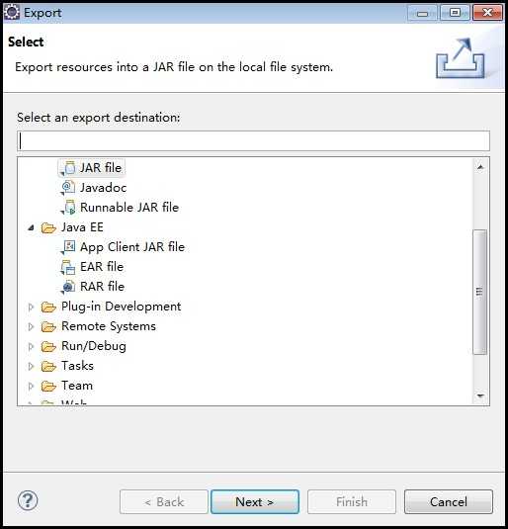Expand the Tasks category
The width and height of the screenshot is (508, 529).
pos(31,366)
